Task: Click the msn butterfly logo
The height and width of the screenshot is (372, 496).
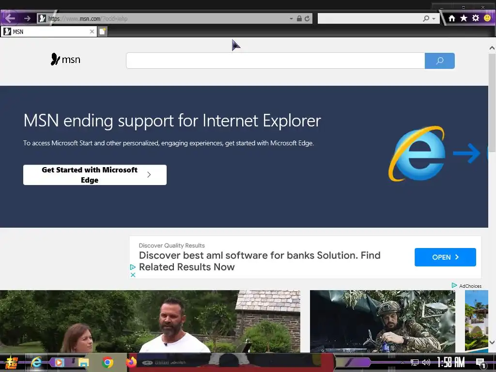Action: 65,59
